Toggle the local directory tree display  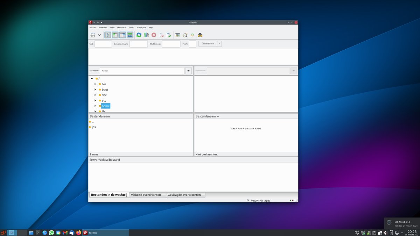[115, 35]
